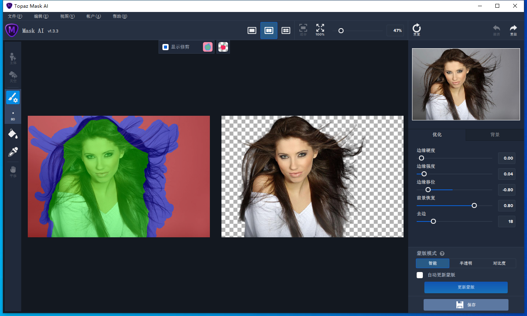Click the 边缘硬度 slider handle
Screen dimensions: 527x316
pos(421,158)
